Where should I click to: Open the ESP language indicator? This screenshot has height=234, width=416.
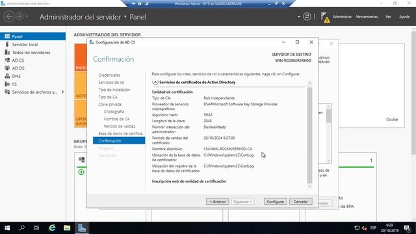(x=373, y=228)
